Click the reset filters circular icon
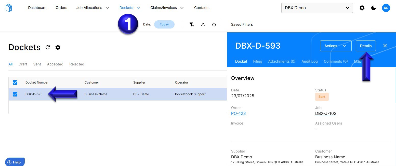Image resolution: width=396 pixels, height=166 pixels. coord(214,24)
